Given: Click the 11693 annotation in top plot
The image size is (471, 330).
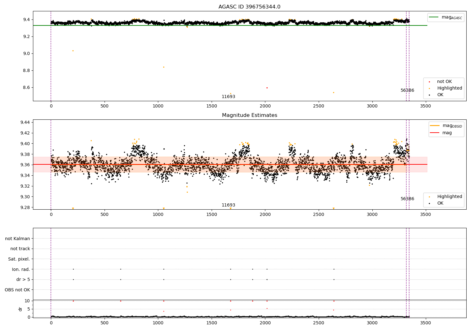Looking at the screenshot, I should (x=228, y=96).
